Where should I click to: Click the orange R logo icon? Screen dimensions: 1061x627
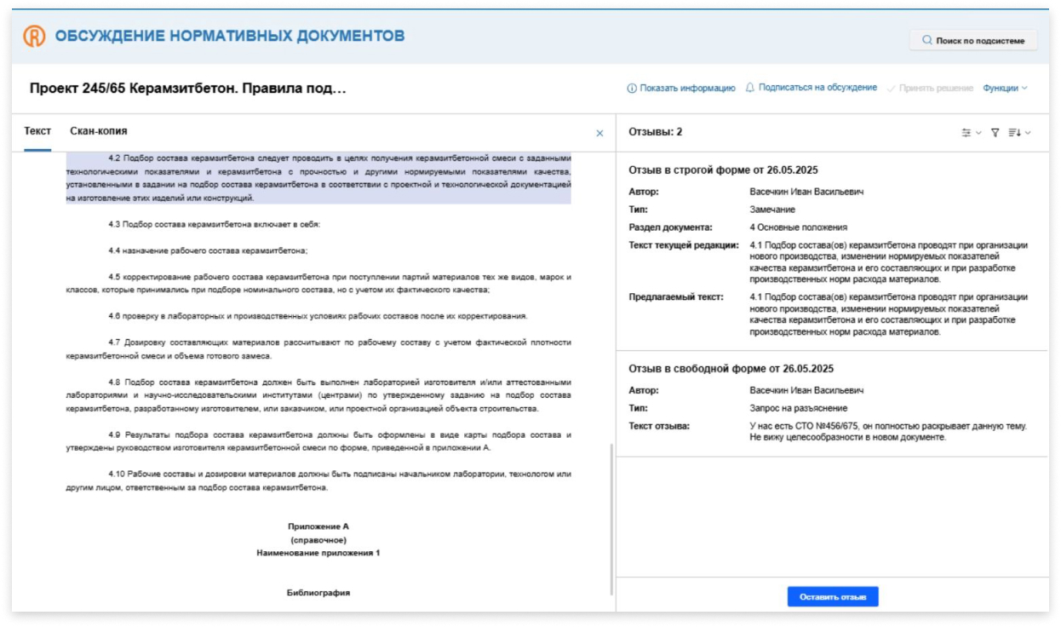(34, 36)
